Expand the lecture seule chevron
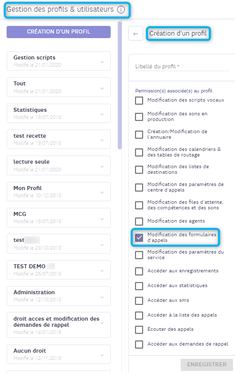 (x=102, y=167)
